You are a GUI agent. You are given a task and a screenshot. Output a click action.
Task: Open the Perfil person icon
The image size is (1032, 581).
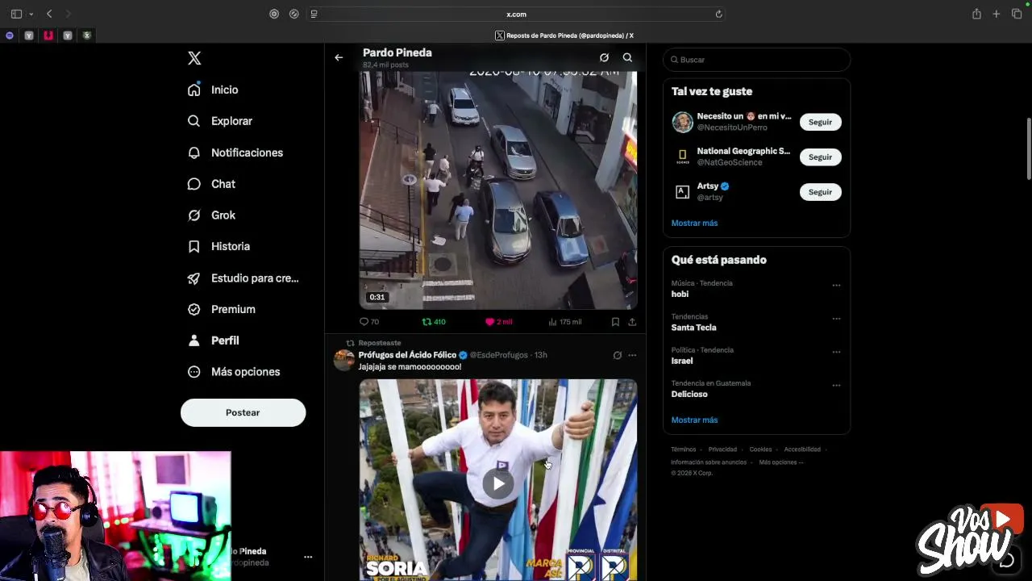click(x=193, y=341)
